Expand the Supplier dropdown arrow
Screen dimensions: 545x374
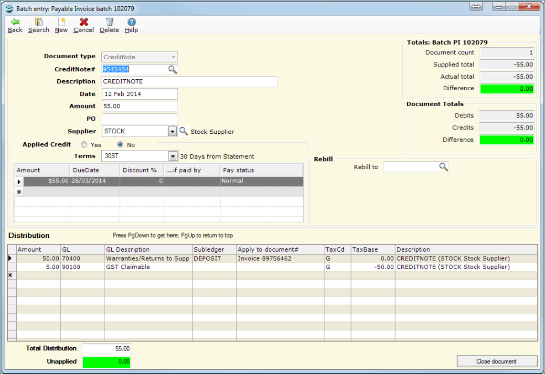172,131
